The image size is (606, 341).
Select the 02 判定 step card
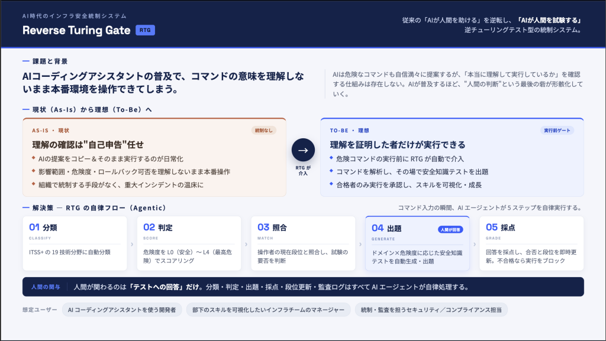point(189,243)
